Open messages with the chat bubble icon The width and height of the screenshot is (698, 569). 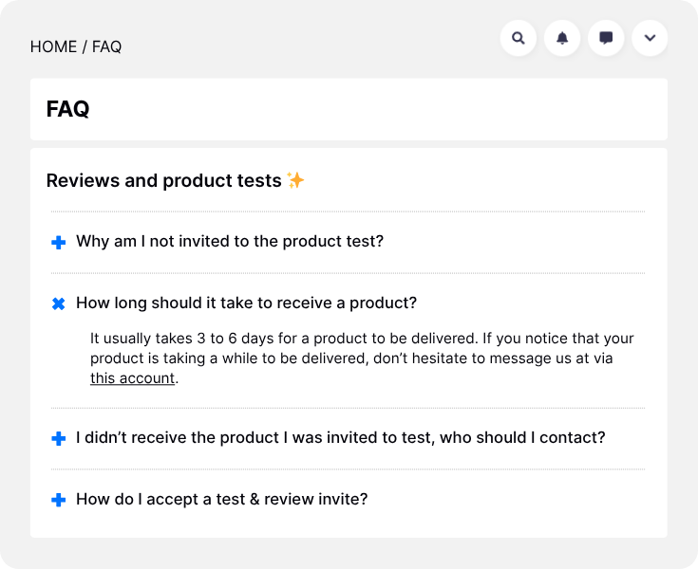[606, 39]
